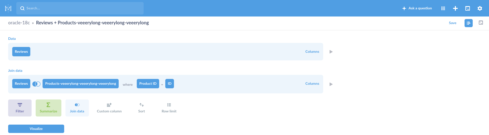Click the search magnifier icon
The width and height of the screenshot is (489, 135).
(22, 8)
